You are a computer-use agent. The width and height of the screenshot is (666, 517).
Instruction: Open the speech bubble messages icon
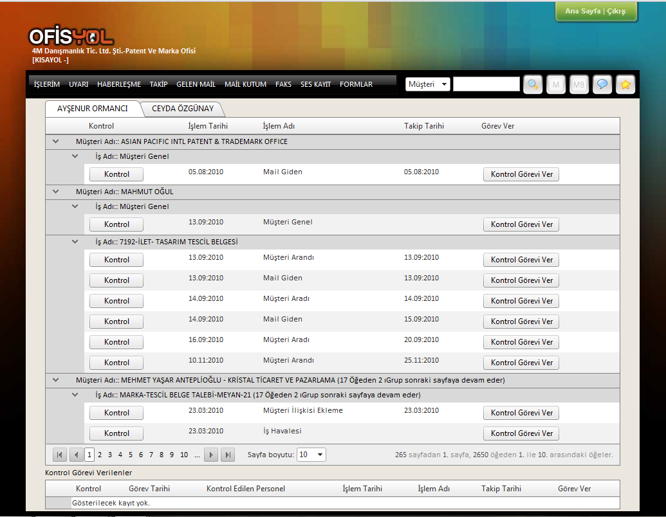click(x=602, y=85)
